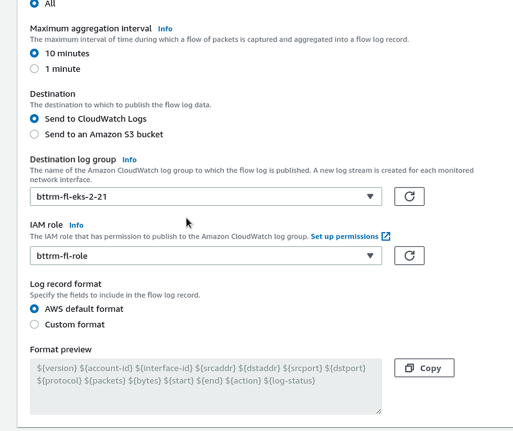
Task: Open Info for Maximum aggregation interval
Action: point(165,29)
